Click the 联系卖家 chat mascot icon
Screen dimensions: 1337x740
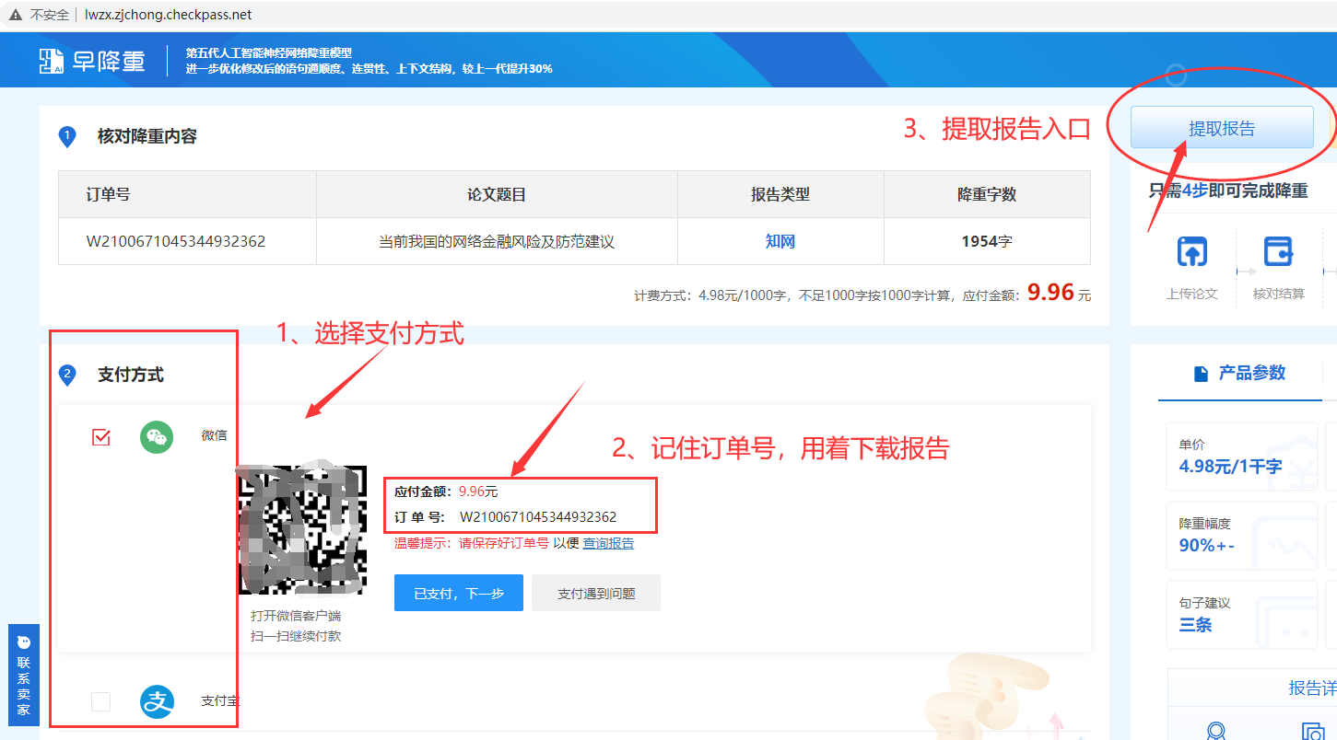pos(24,642)
